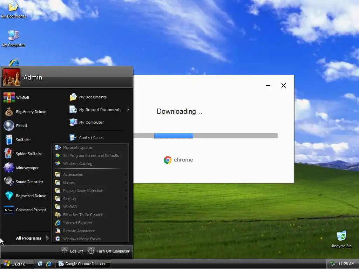
Task: Expand Startup folder submenu
Action: (91, 199)
